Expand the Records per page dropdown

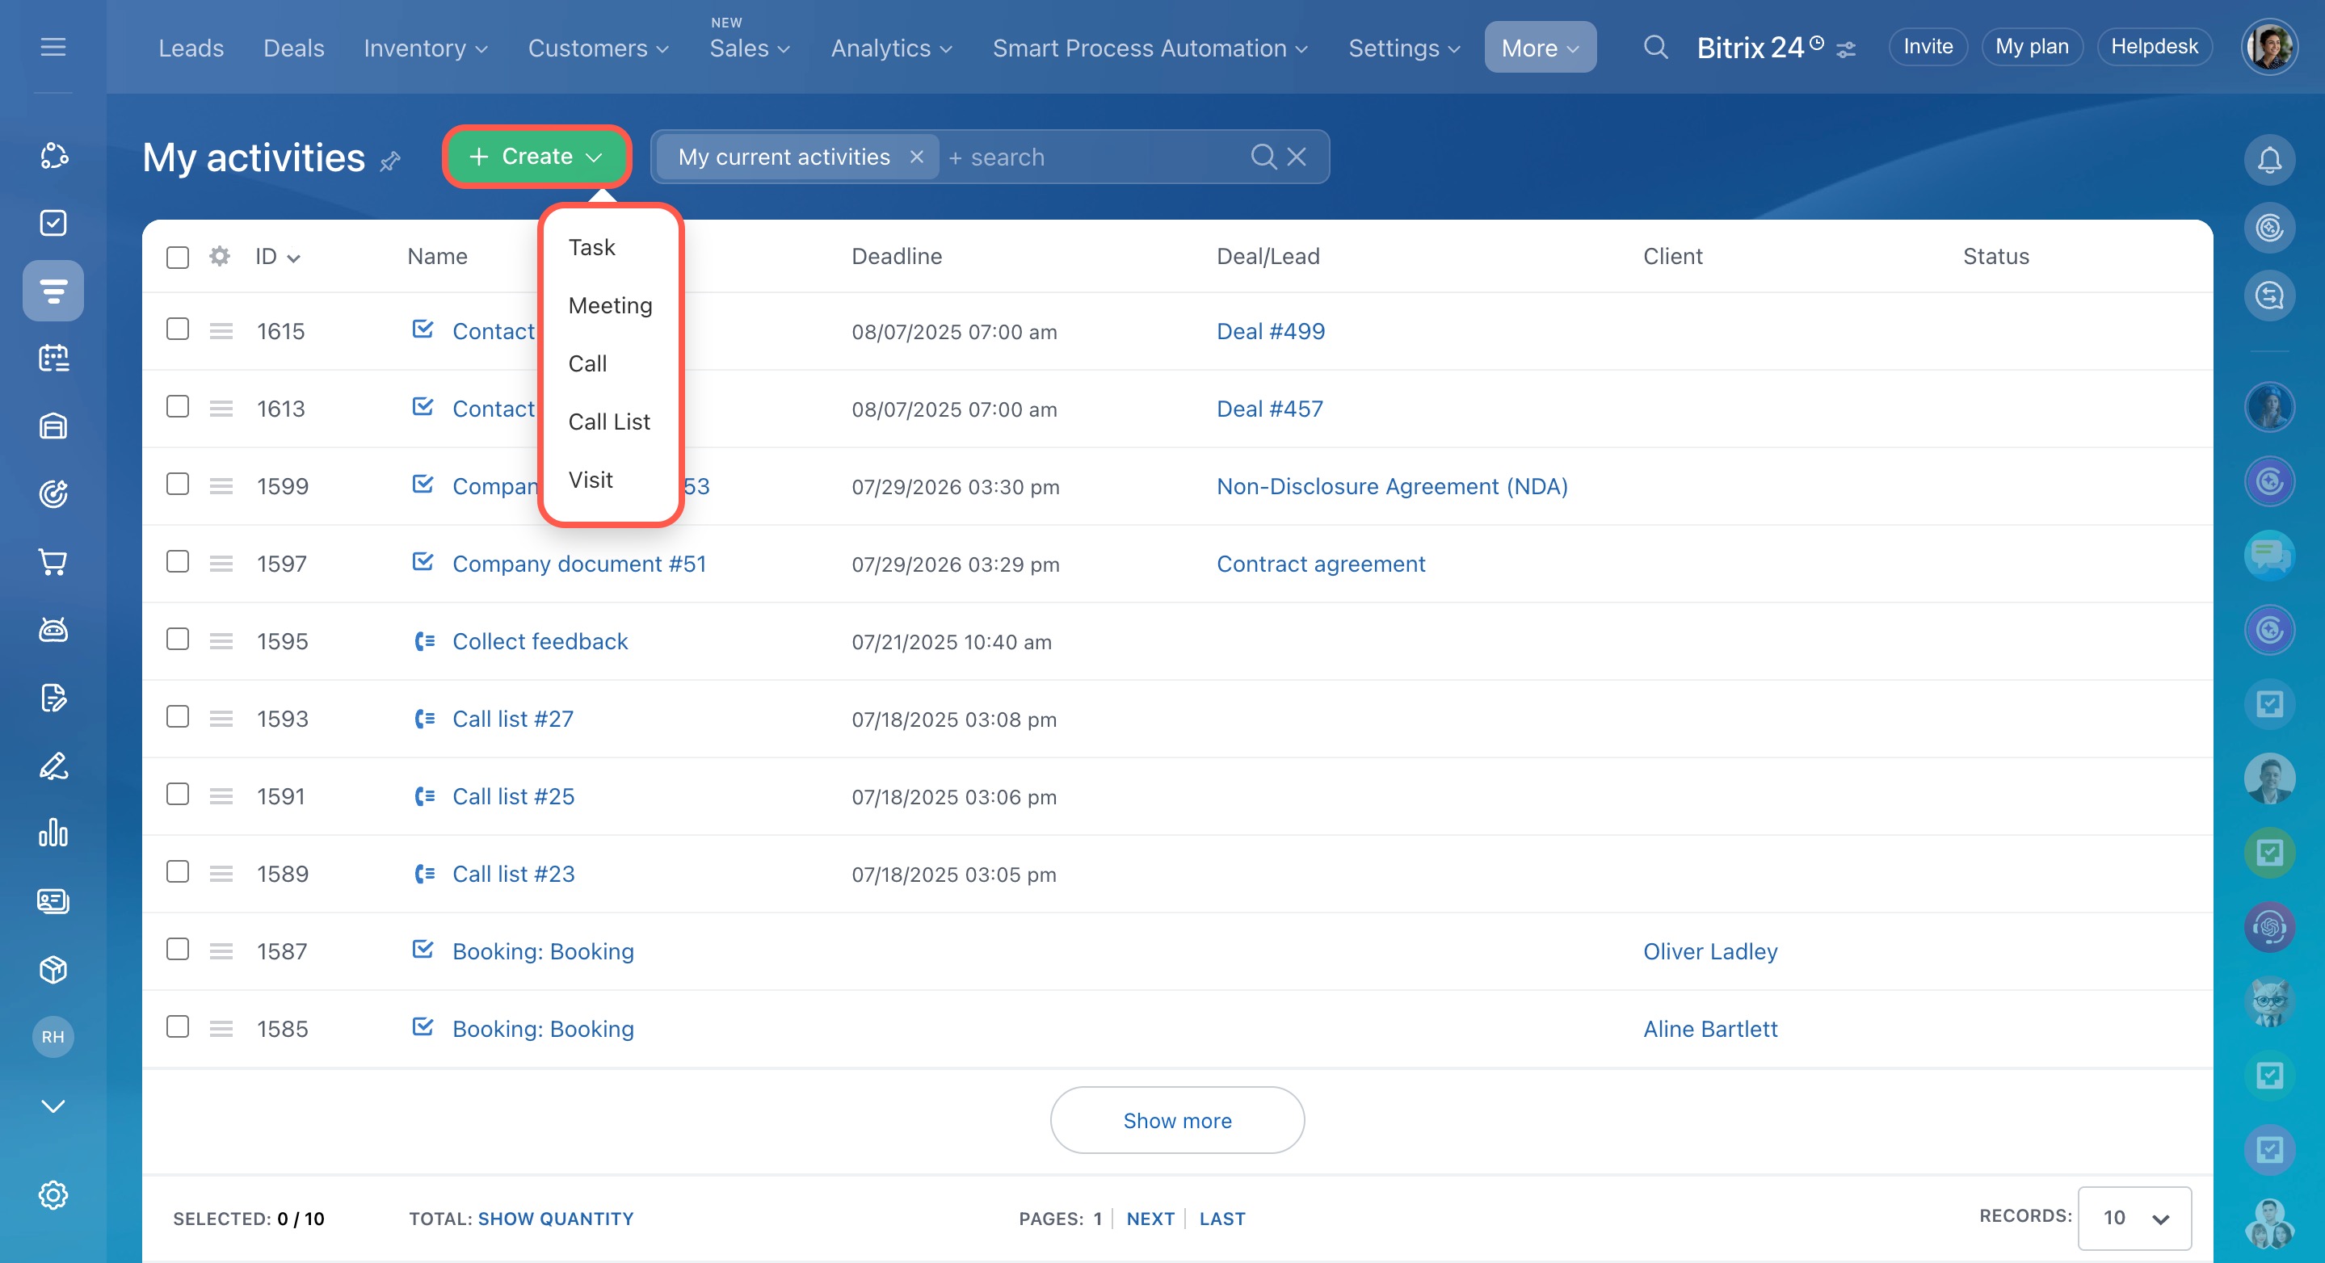point(2134,1218)
